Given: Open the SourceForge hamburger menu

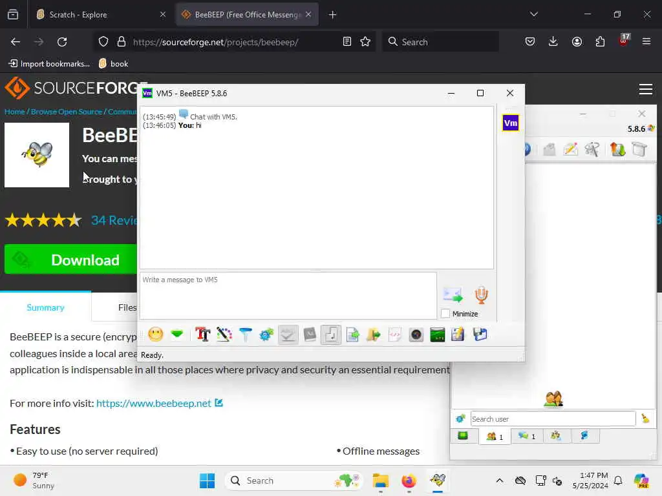Looking at the screenshot, I should (646, 89).
